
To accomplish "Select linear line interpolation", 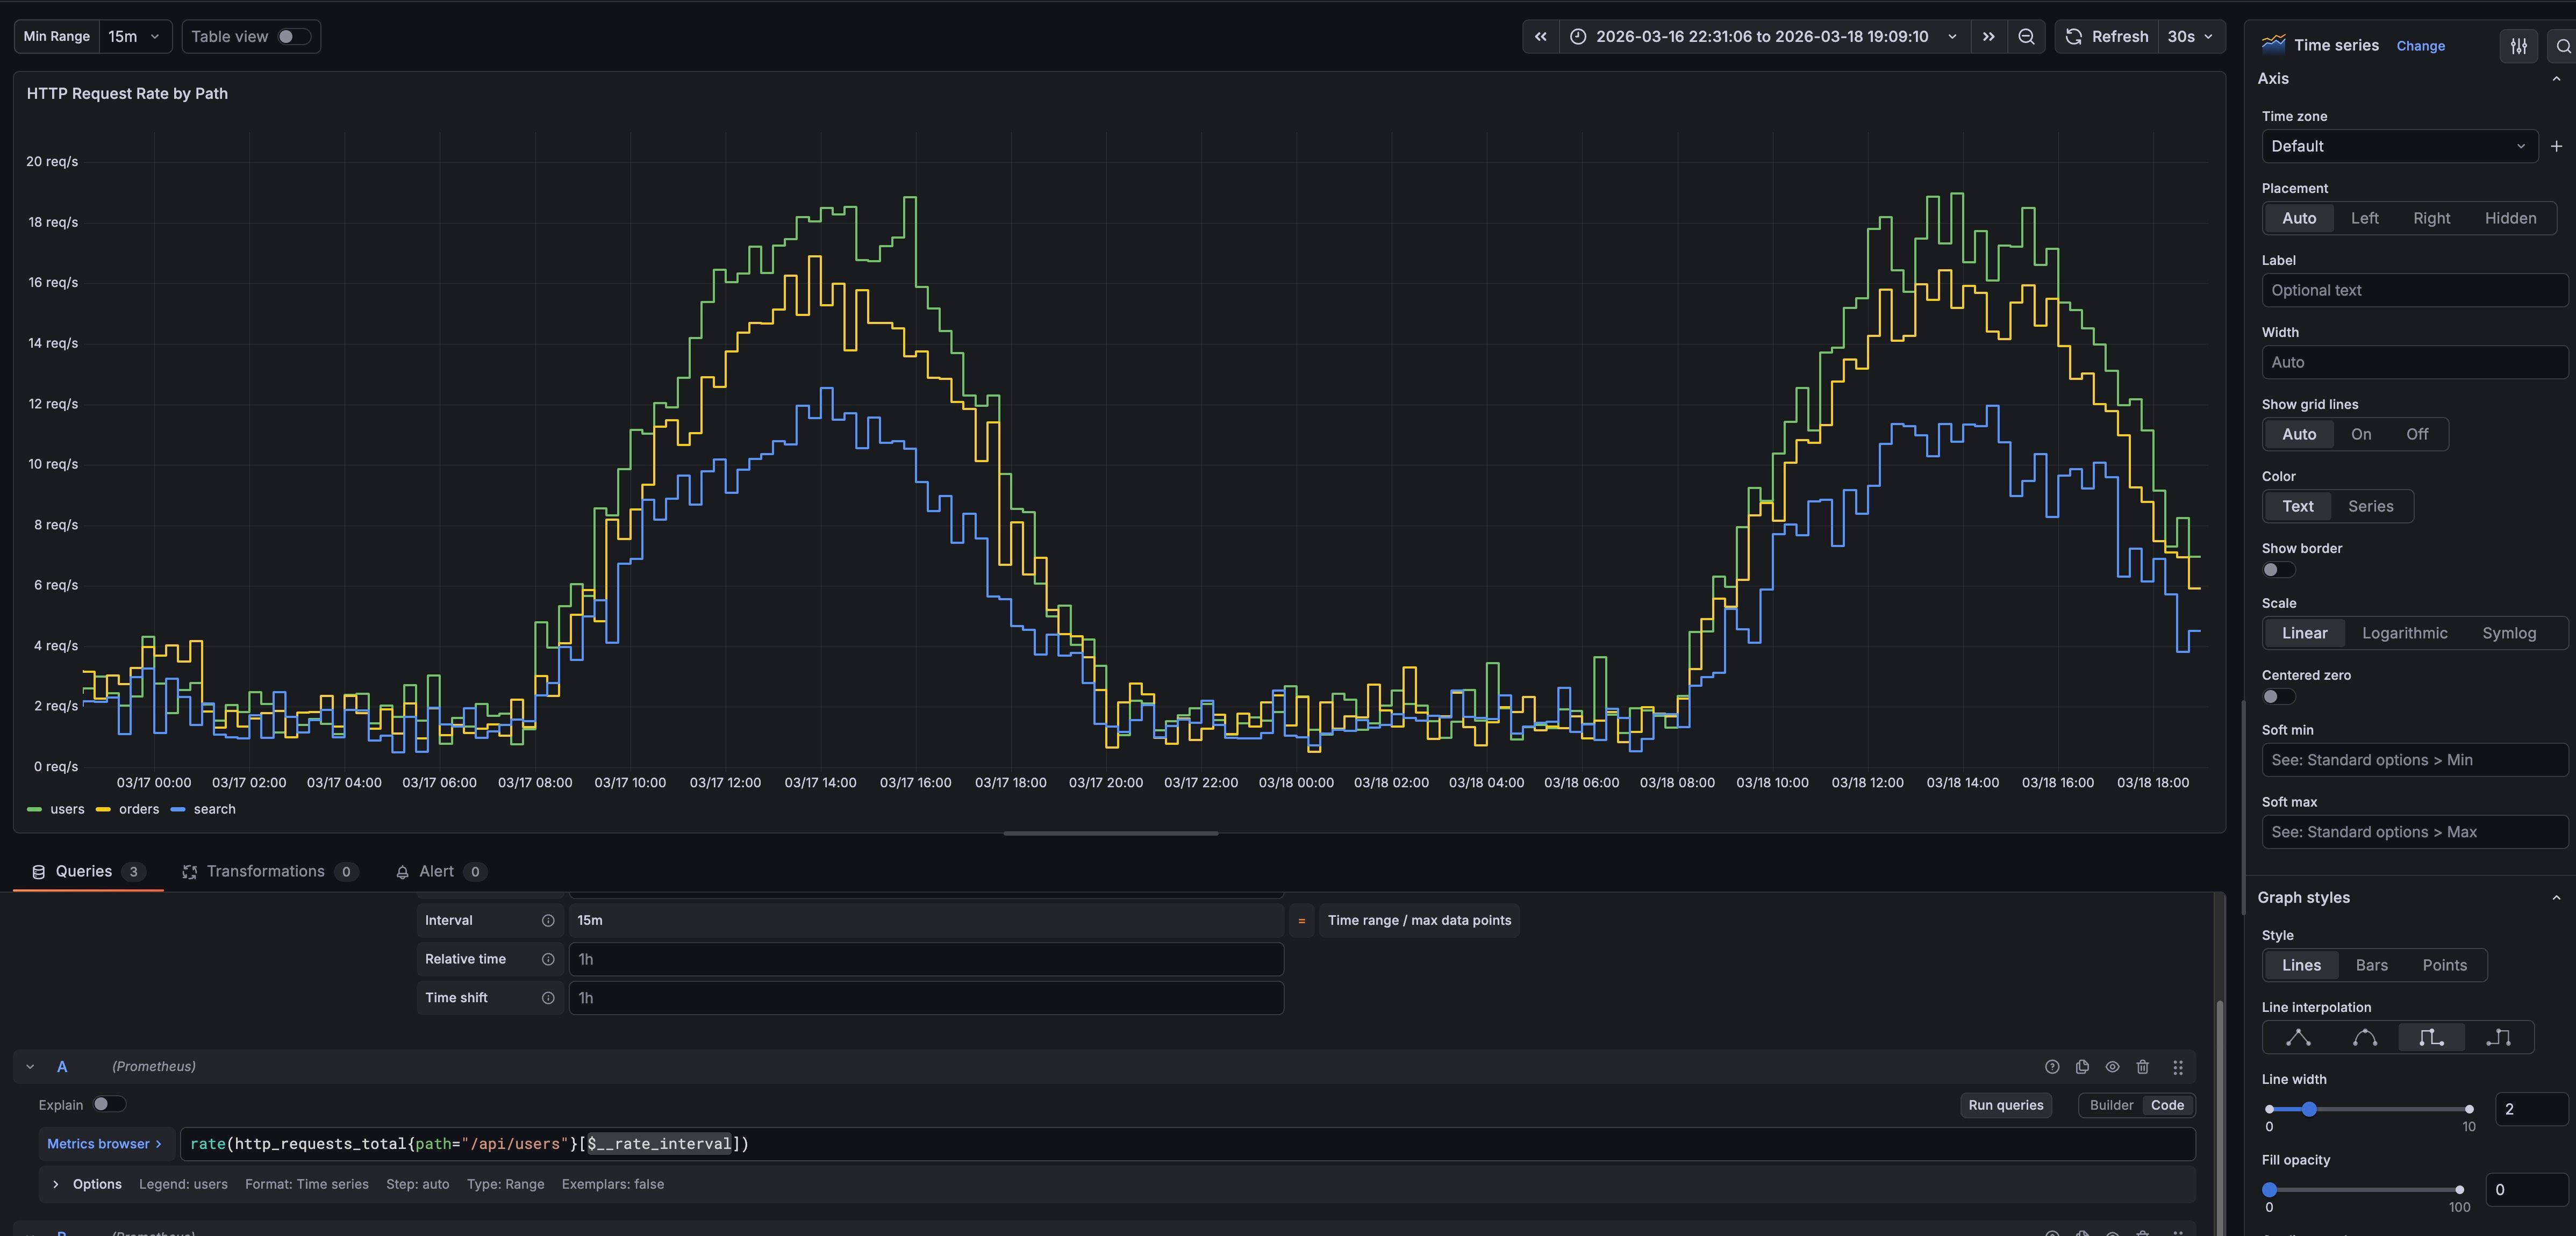I will [2298, 1038].
